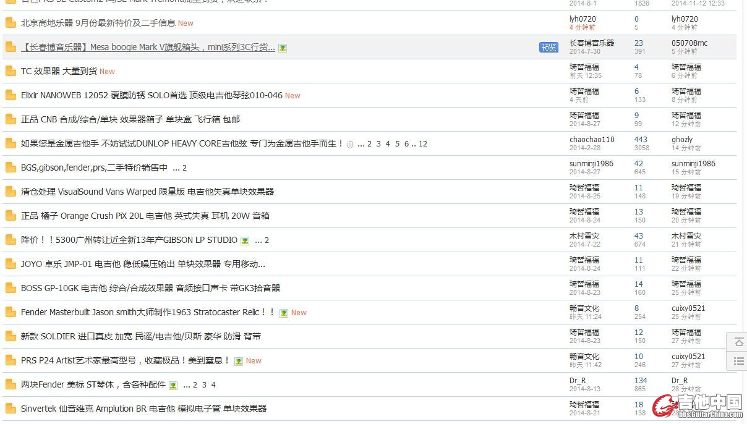Screen dimensions: 747x424
Task: Click folder icon beside TC 效果器 大量到货
Action: coord(11,72)
